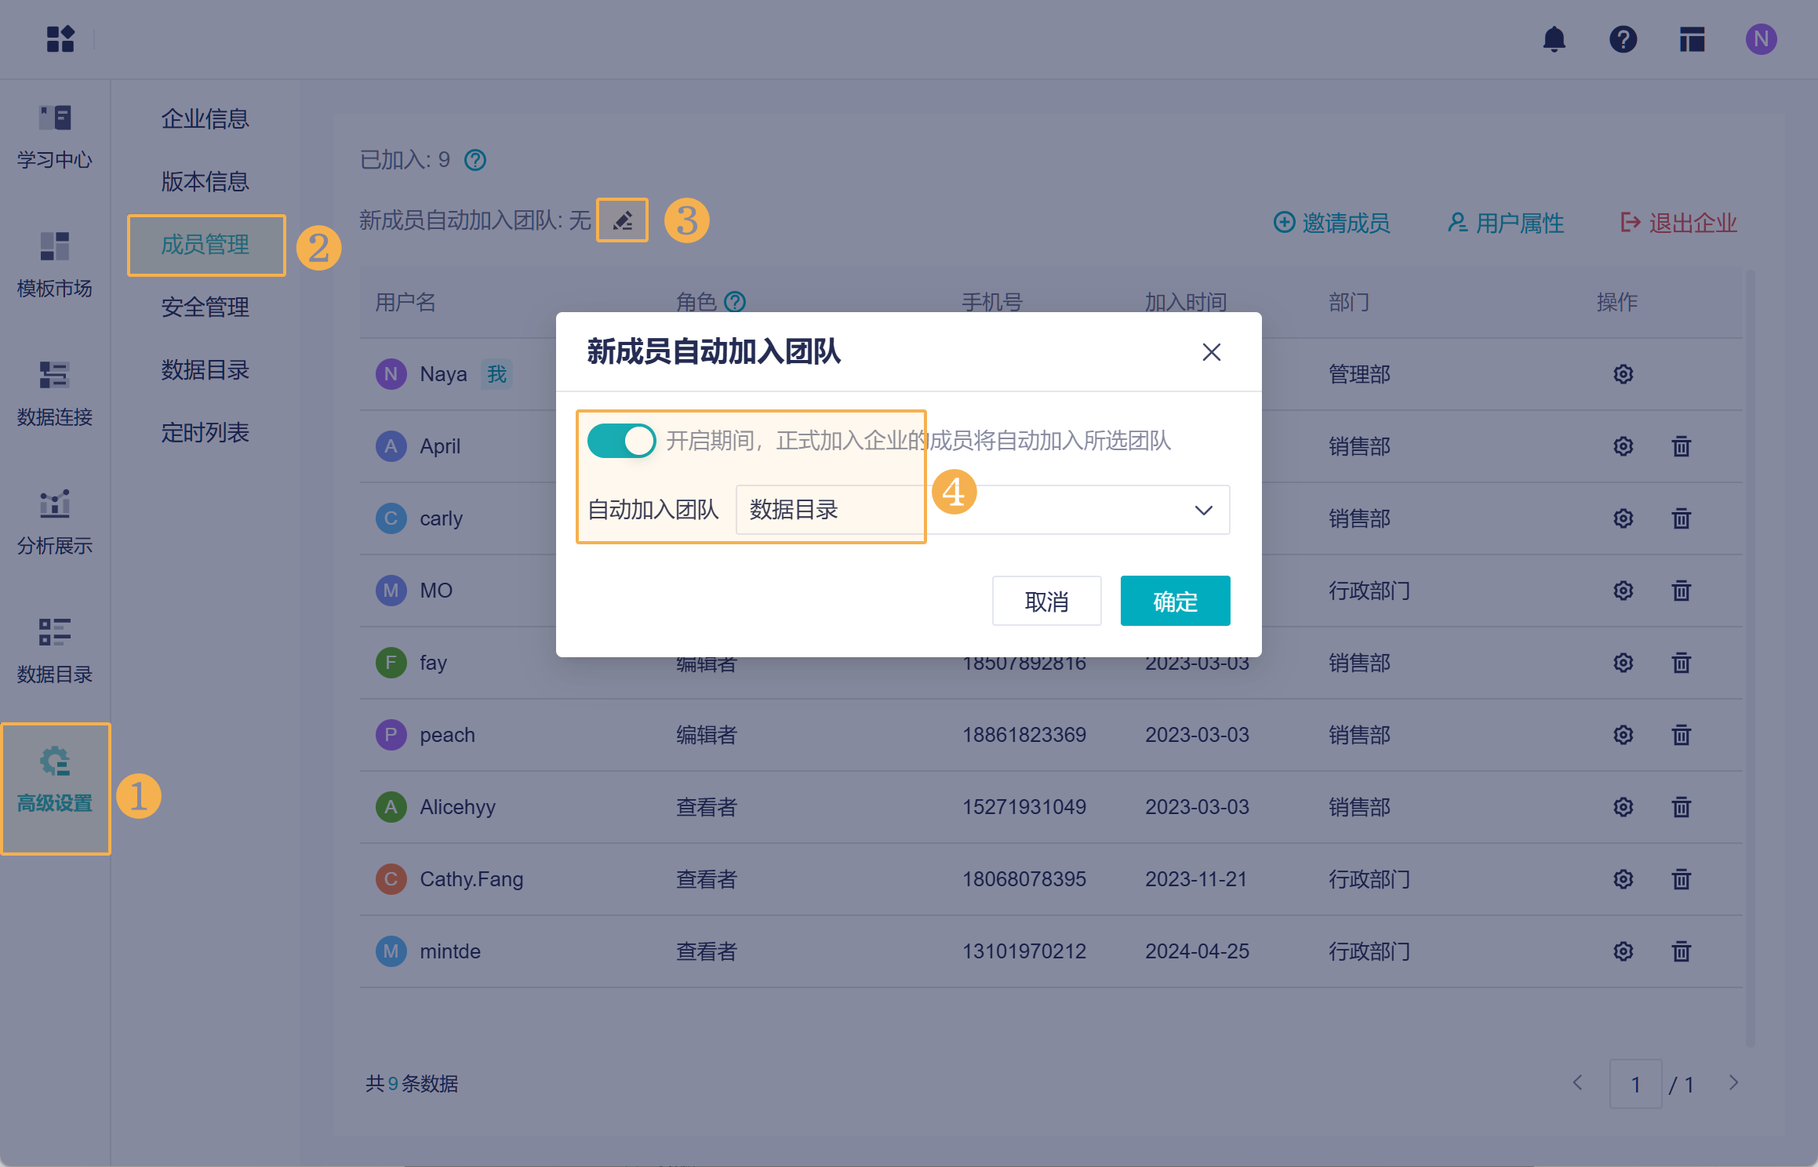This screenshot has width=1818, height=1167.
Task: Click the purple N user avatar
Action: pyautogui.click(x=1761, y=39)
